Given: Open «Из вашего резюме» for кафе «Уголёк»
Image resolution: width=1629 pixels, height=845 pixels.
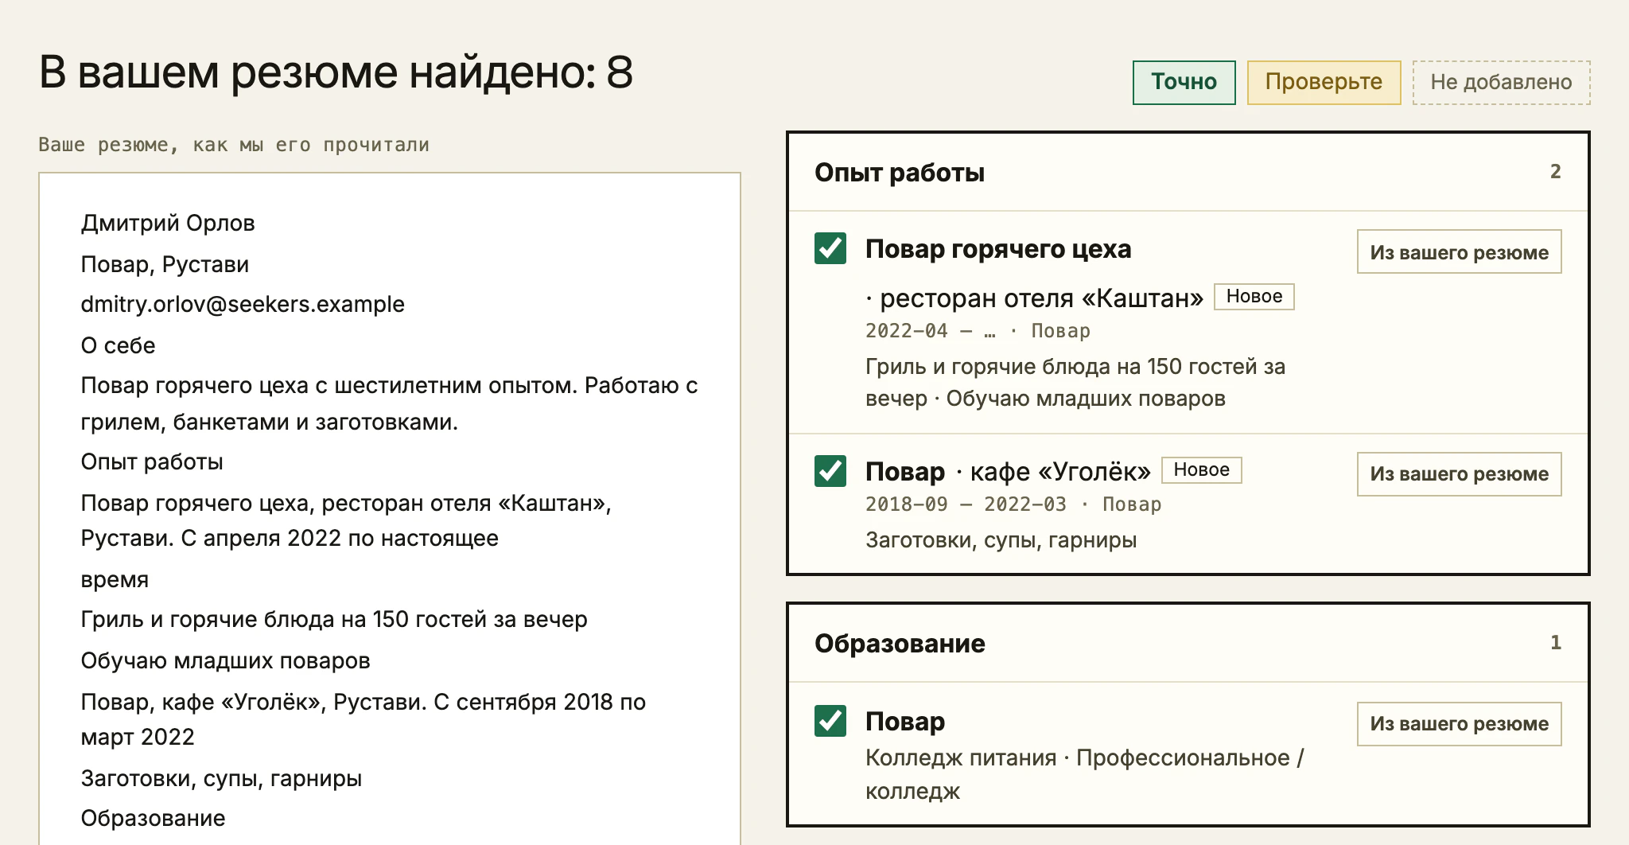Looking at the screenshot, I should [1459, 474].
